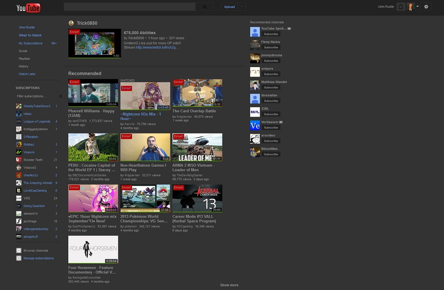Click the search magnifier icon
This screenshot has width=444, height=290.
pos(205,7)
